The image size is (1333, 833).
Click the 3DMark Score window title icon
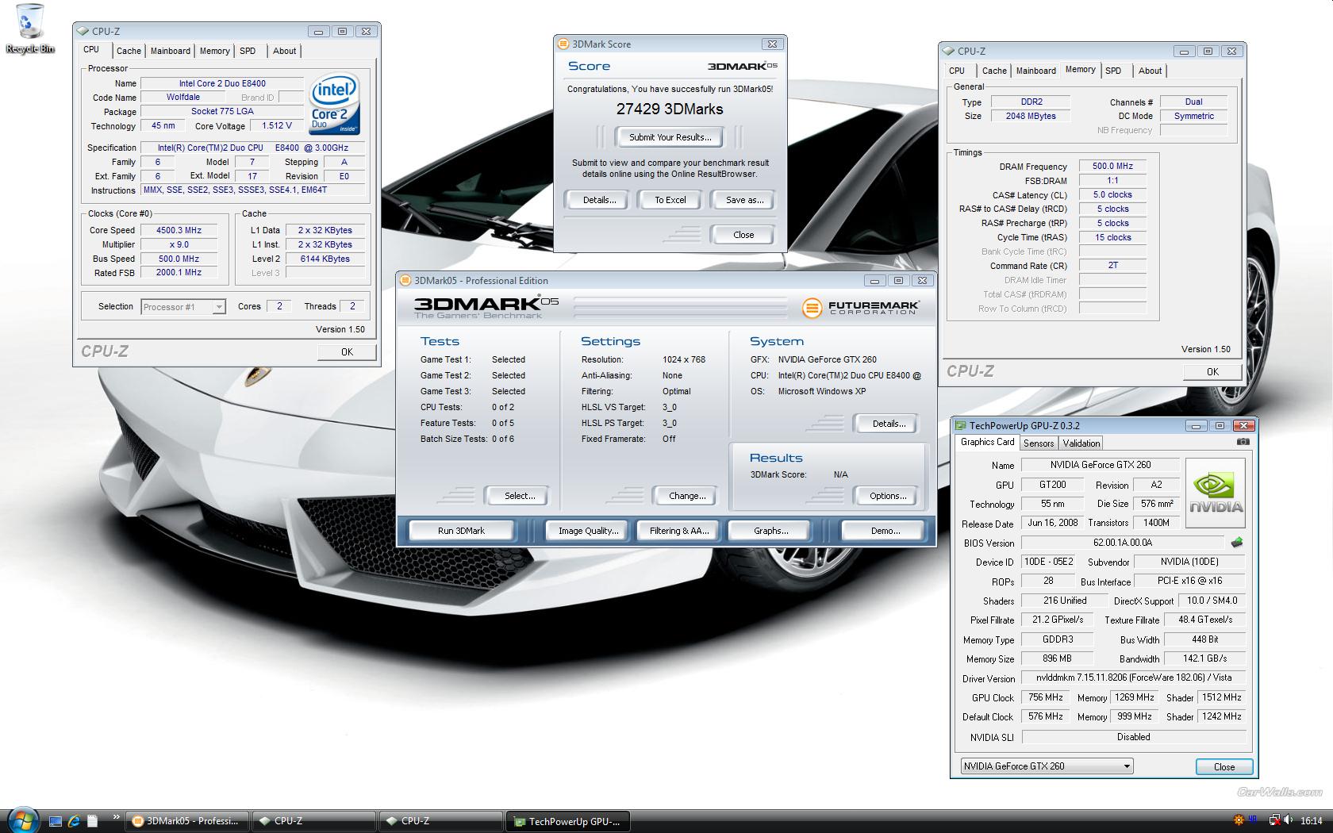563,44
